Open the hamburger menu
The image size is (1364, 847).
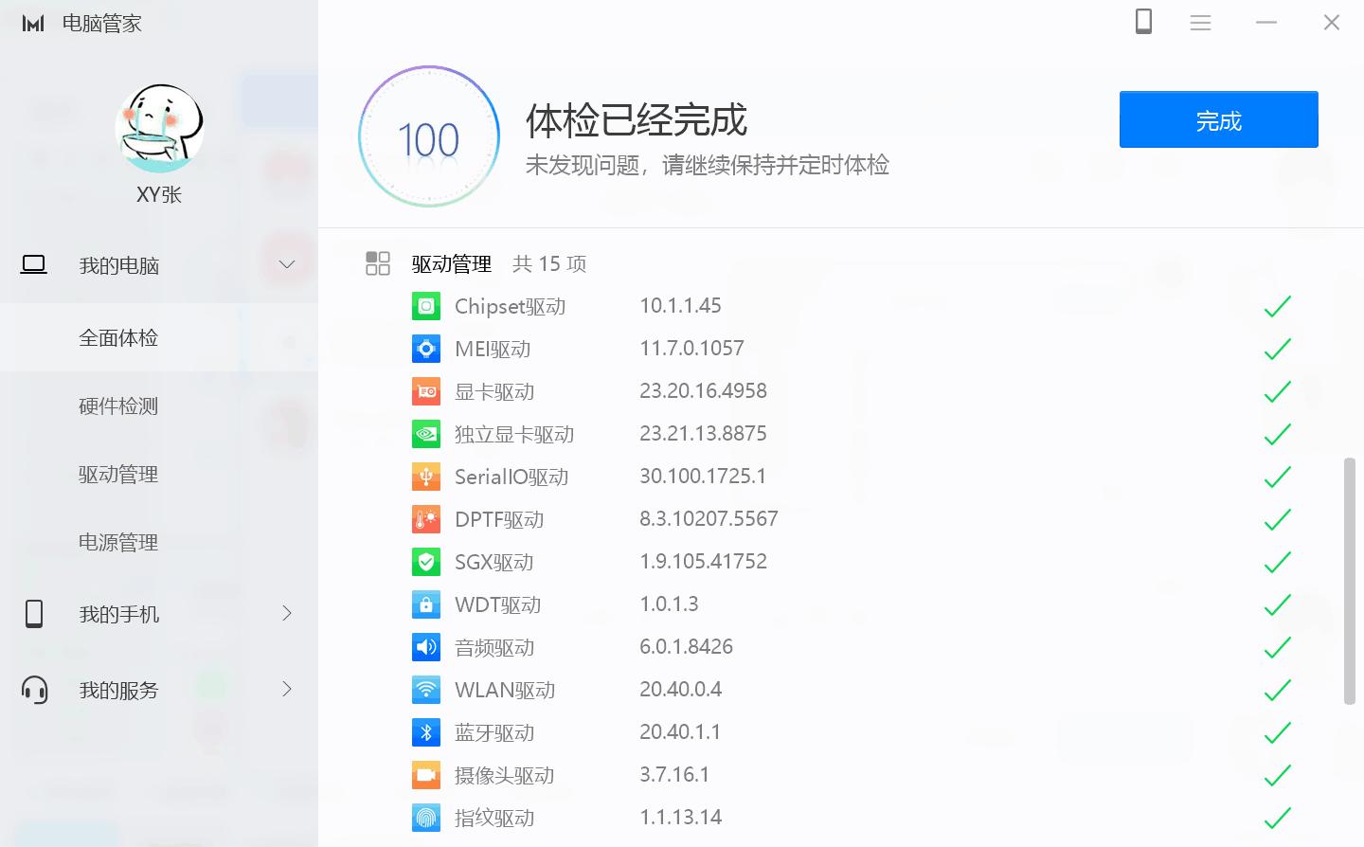(1200, 22)
